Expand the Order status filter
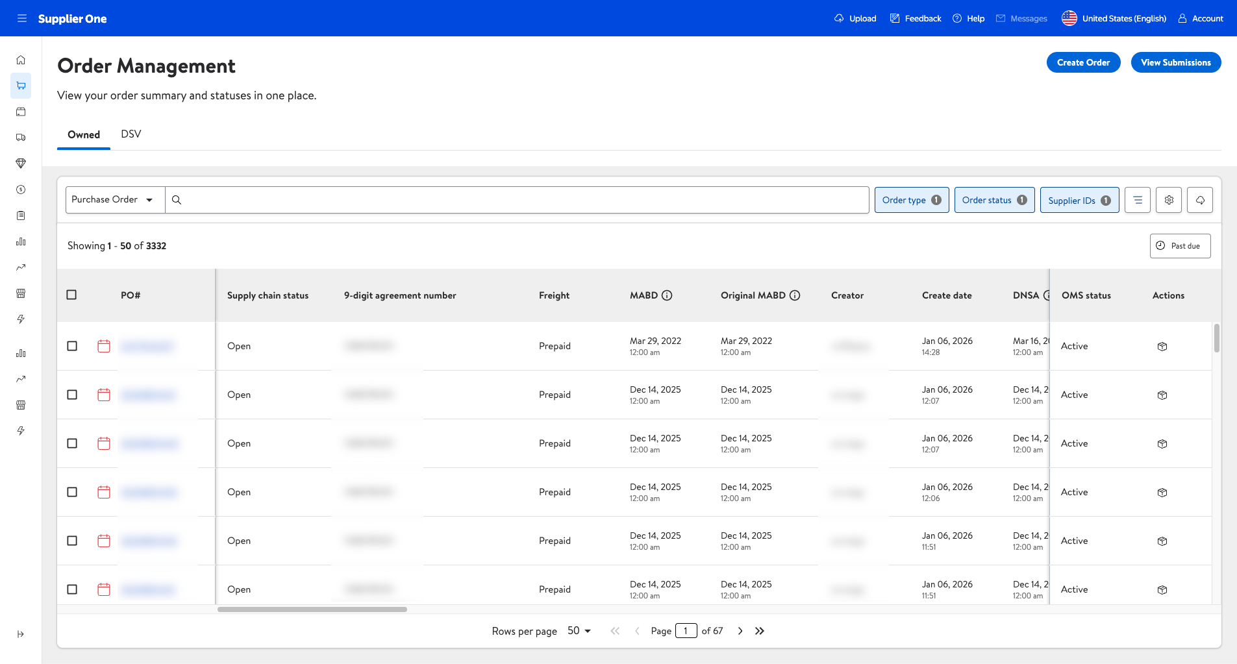 (994, 200)
